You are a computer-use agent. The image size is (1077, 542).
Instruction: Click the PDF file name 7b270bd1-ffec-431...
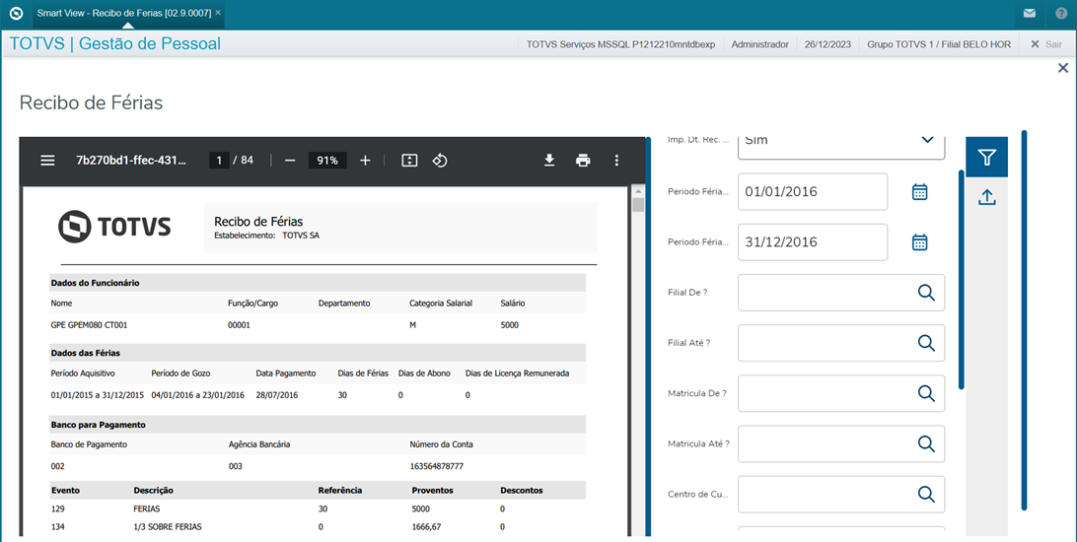tap(130, 161)
